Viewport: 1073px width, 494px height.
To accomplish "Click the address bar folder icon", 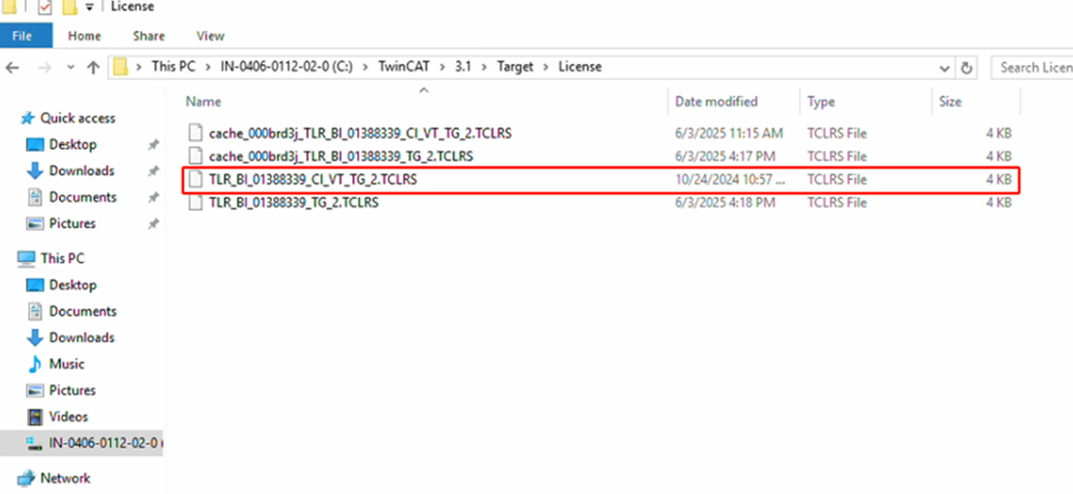I will coord(121,67).
